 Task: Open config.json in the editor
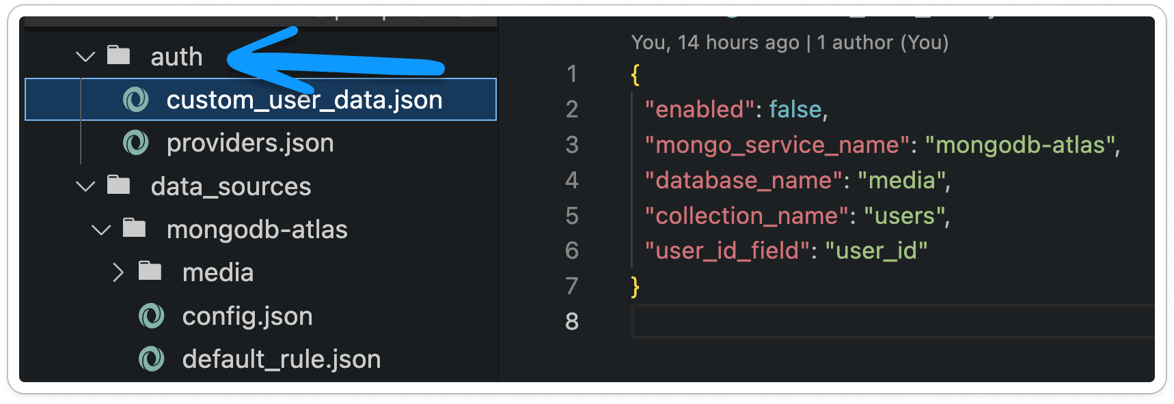tap(247, 316)
